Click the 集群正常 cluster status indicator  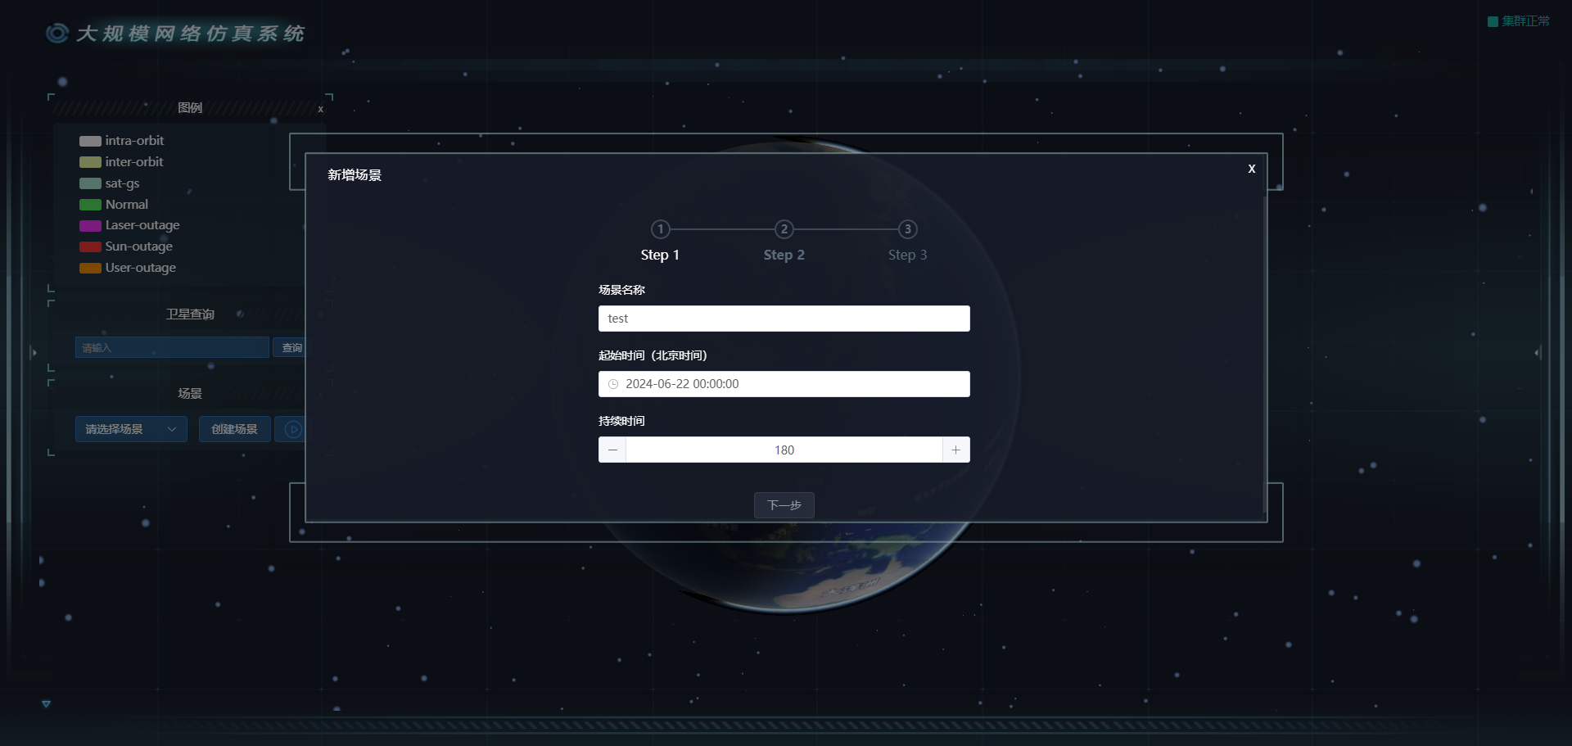tap(1519, 21)
